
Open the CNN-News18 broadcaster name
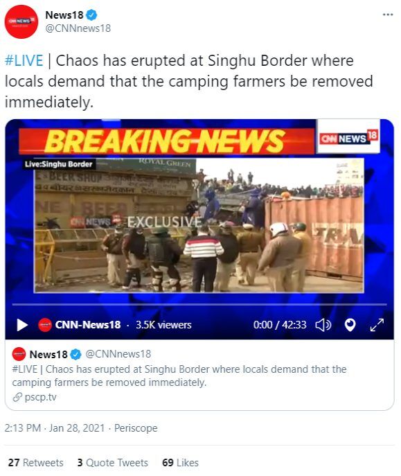(x=88, y=325)
